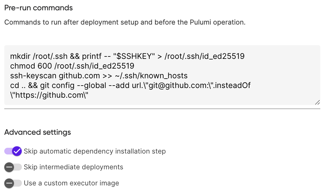Image resolution: width=327 pixels, height=193 pixels.
Task: Turn on Use a custom executor image
Action: 13,183
